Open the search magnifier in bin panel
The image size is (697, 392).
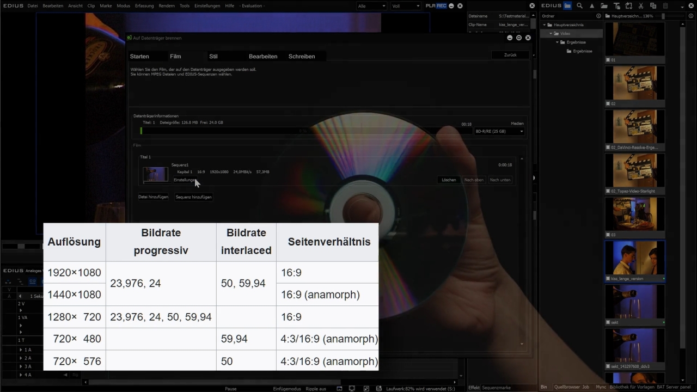pyautogui.click(x=580, y=5)
